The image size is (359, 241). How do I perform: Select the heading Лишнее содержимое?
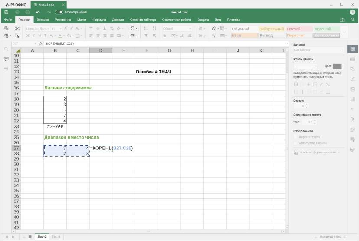(68, 88)
